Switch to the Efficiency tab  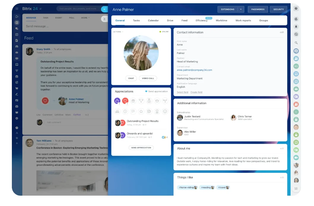(x=202, y=20)
